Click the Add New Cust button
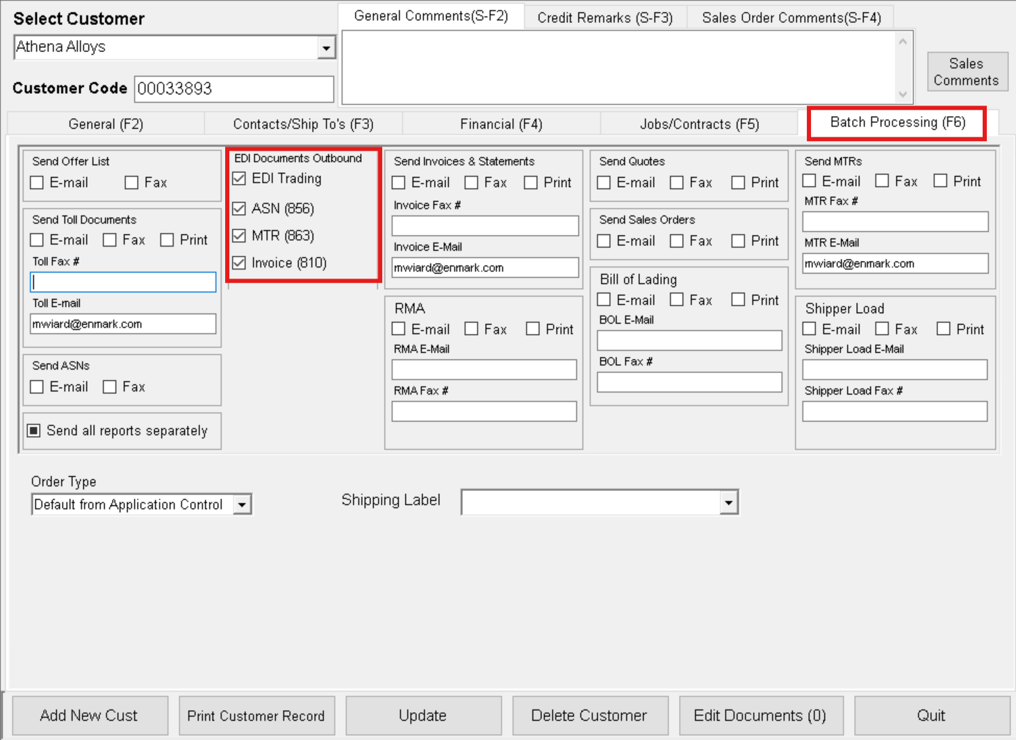Viewport: 1016px width, 740px height. [x=90, y=715]
